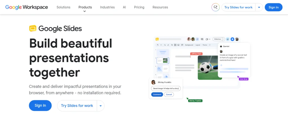Click the zoom magnifier icon in preview toolbar

coord(158,45)
